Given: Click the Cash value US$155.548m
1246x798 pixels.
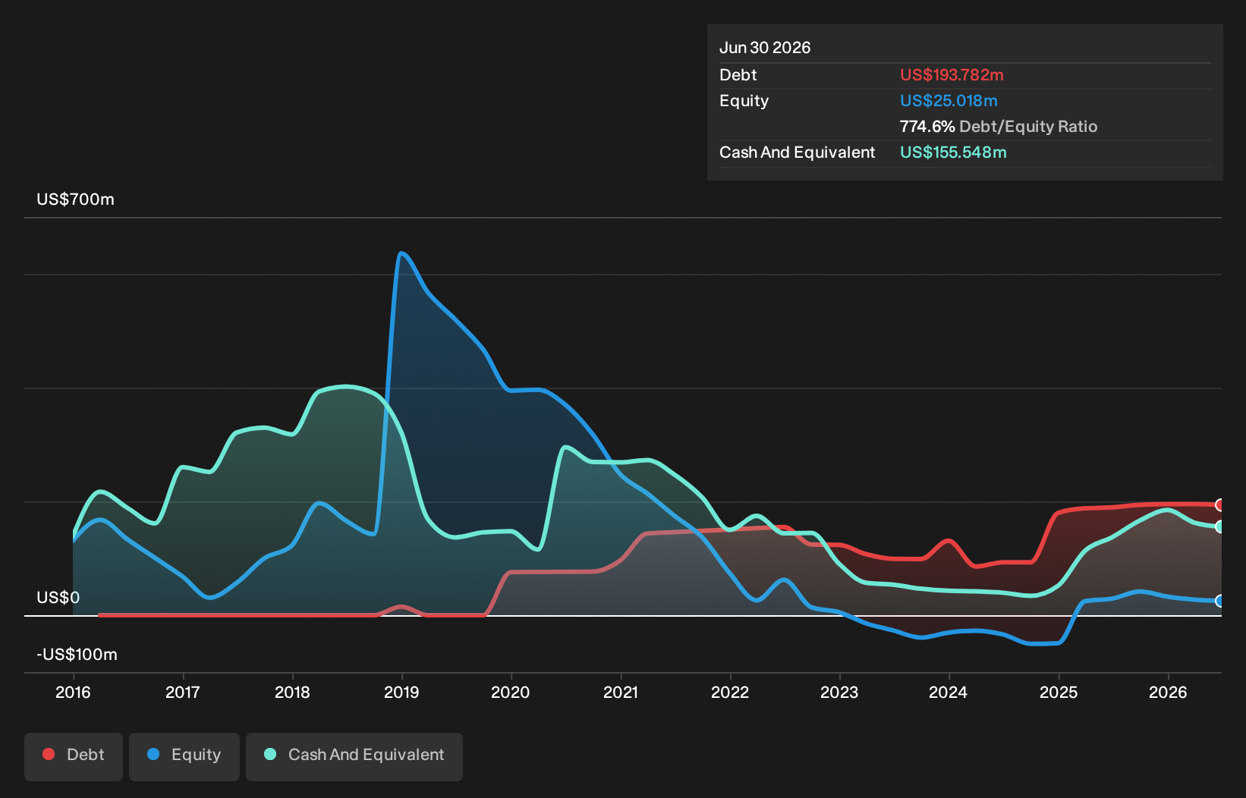Looking at the screenshot, I should click(x=953, y=152).
